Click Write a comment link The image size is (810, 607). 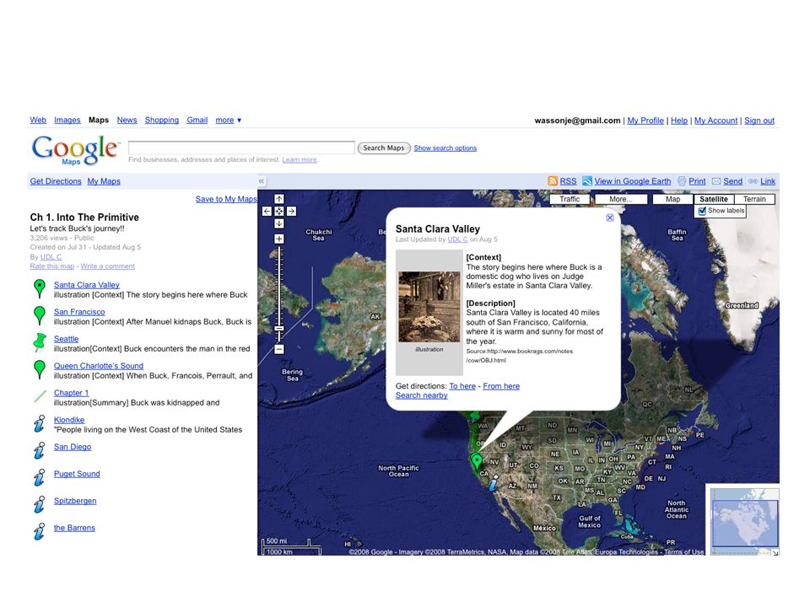coord(107,266)
